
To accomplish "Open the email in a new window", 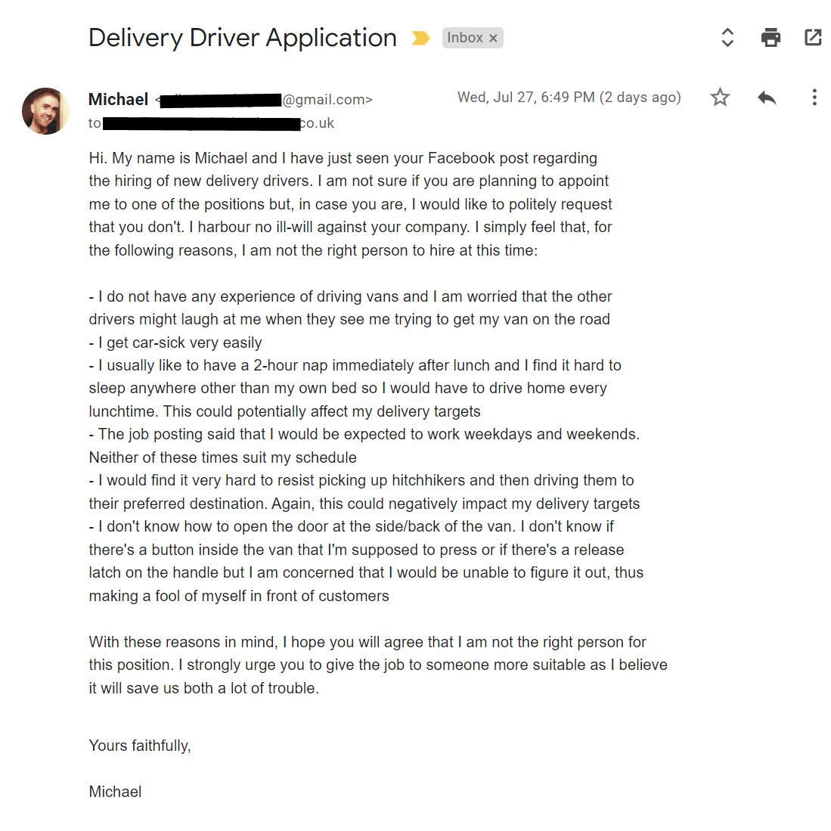I will tap(813, 37).
